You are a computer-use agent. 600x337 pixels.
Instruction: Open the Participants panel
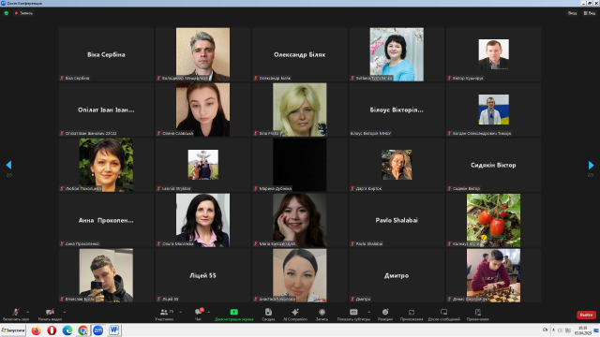coord(164,315)
